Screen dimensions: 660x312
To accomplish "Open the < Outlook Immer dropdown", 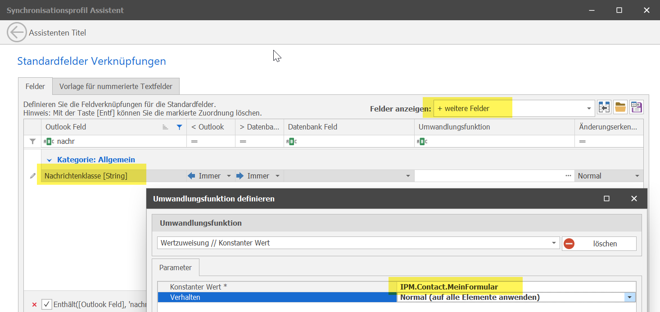I will 229,176.
